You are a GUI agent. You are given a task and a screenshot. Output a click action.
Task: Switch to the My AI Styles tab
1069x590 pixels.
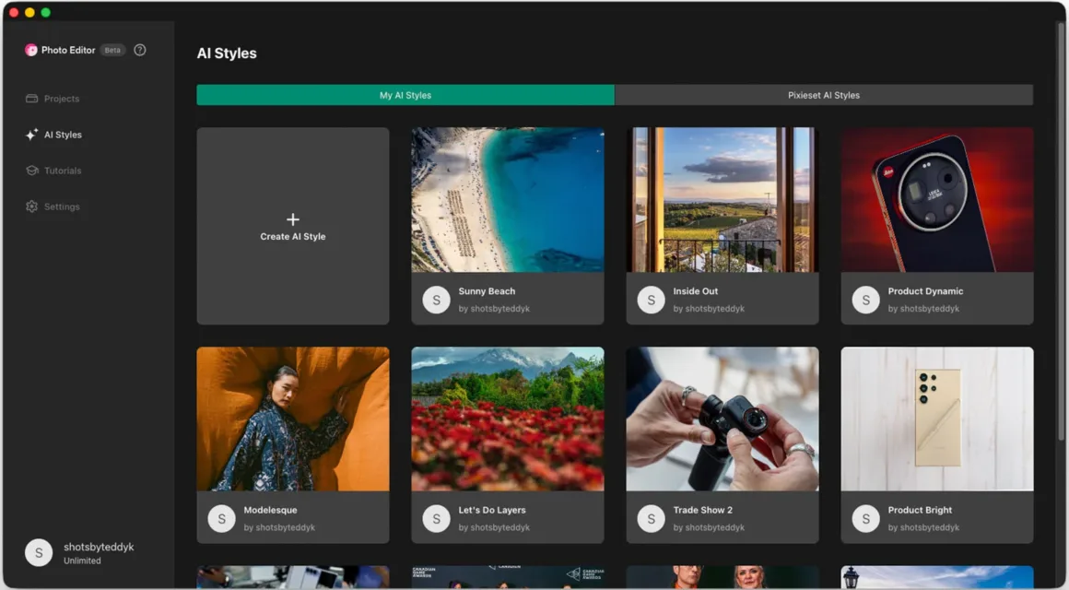point(405,95)
